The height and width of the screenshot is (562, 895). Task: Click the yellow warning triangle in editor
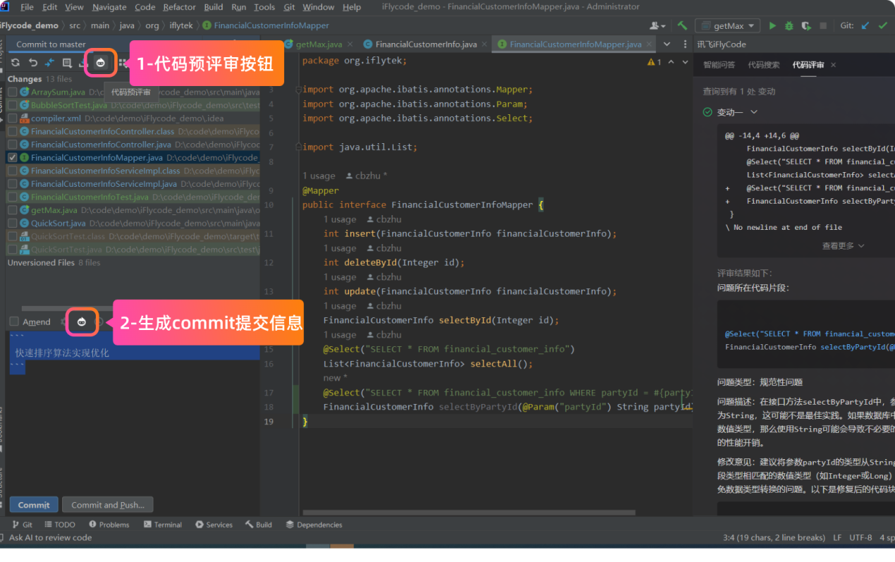coord(650,62)
